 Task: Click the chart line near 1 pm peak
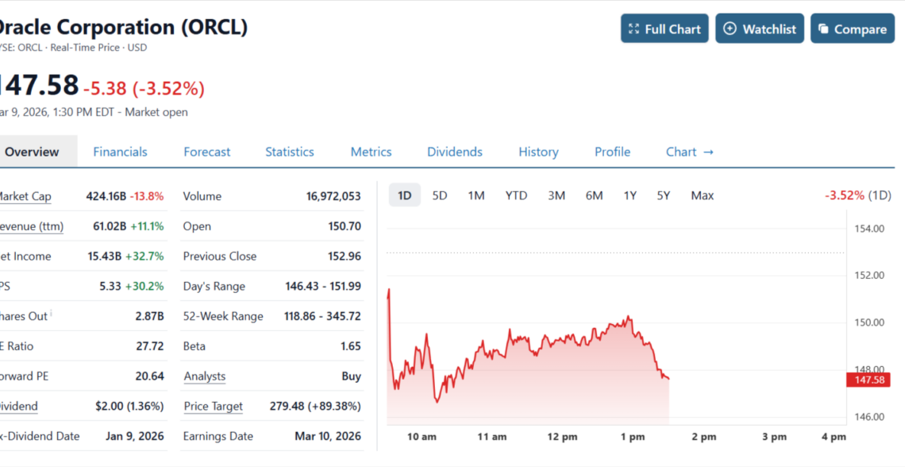coord(628,317)
